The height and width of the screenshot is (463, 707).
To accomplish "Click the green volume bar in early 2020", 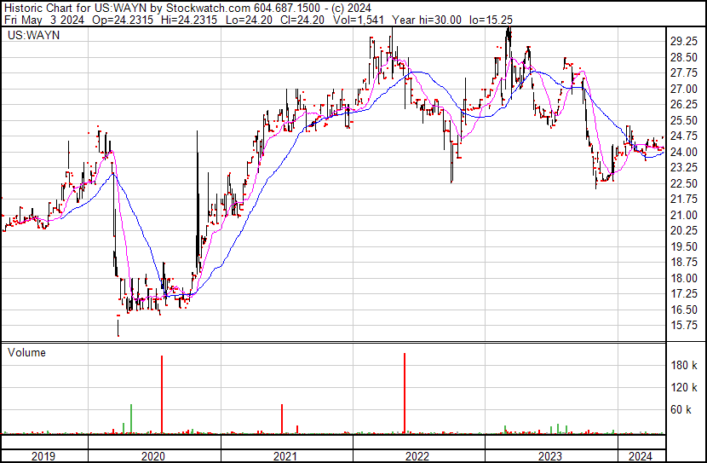I will point(131,418).
